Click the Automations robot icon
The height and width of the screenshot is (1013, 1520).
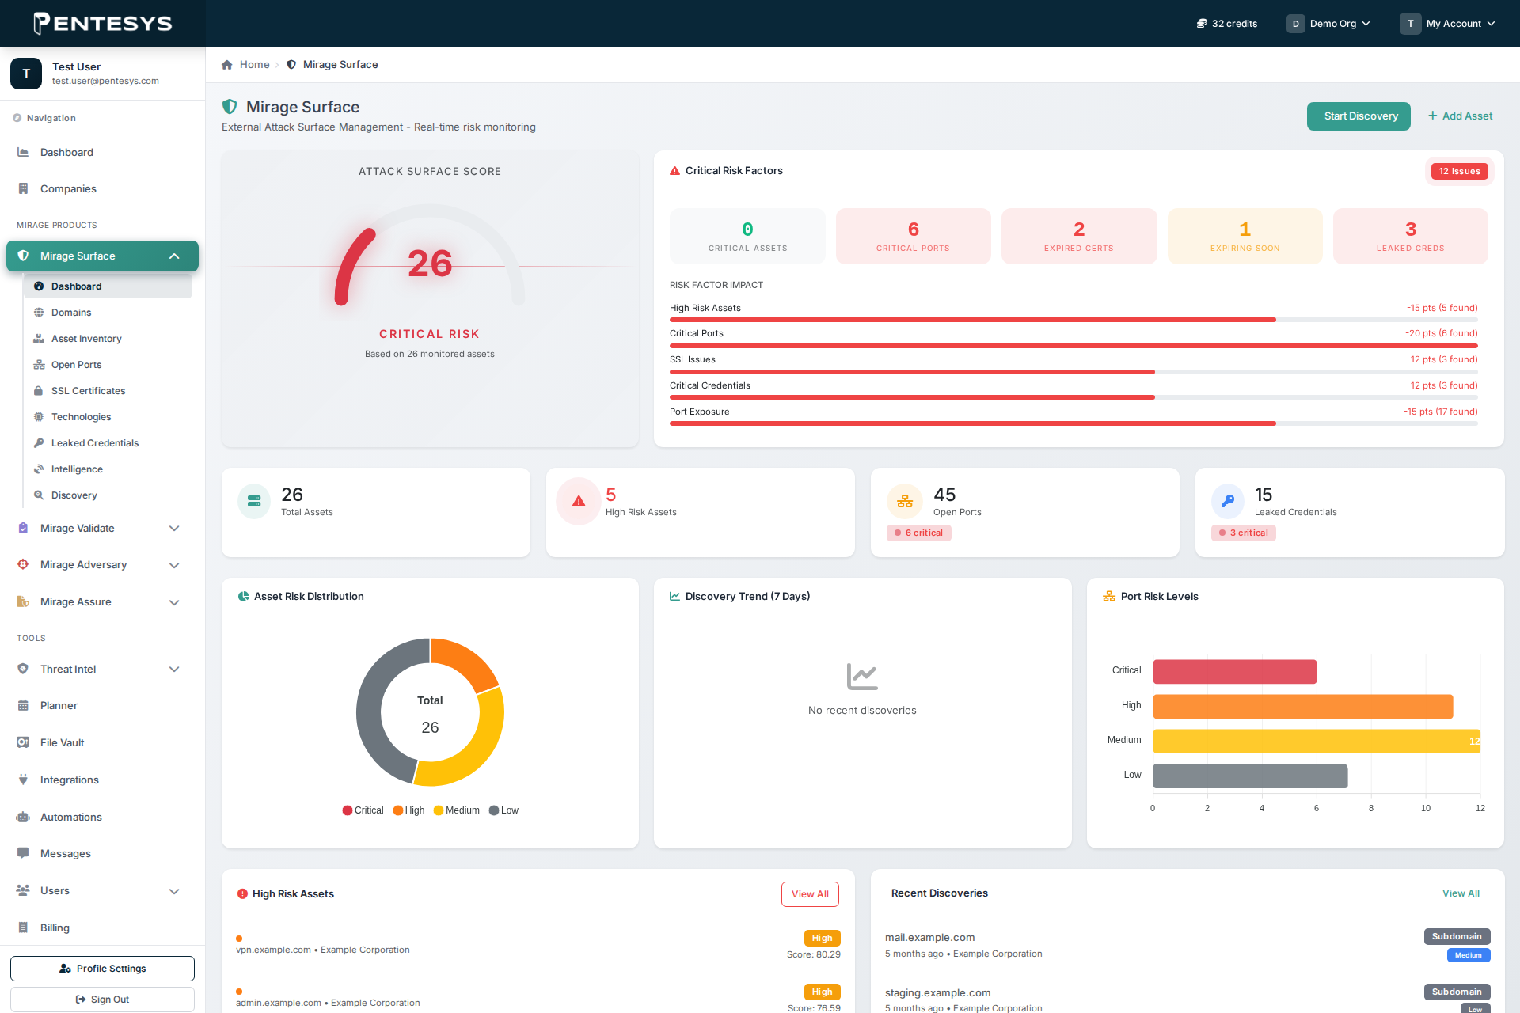pyautogui.click(x=23, y=817)
